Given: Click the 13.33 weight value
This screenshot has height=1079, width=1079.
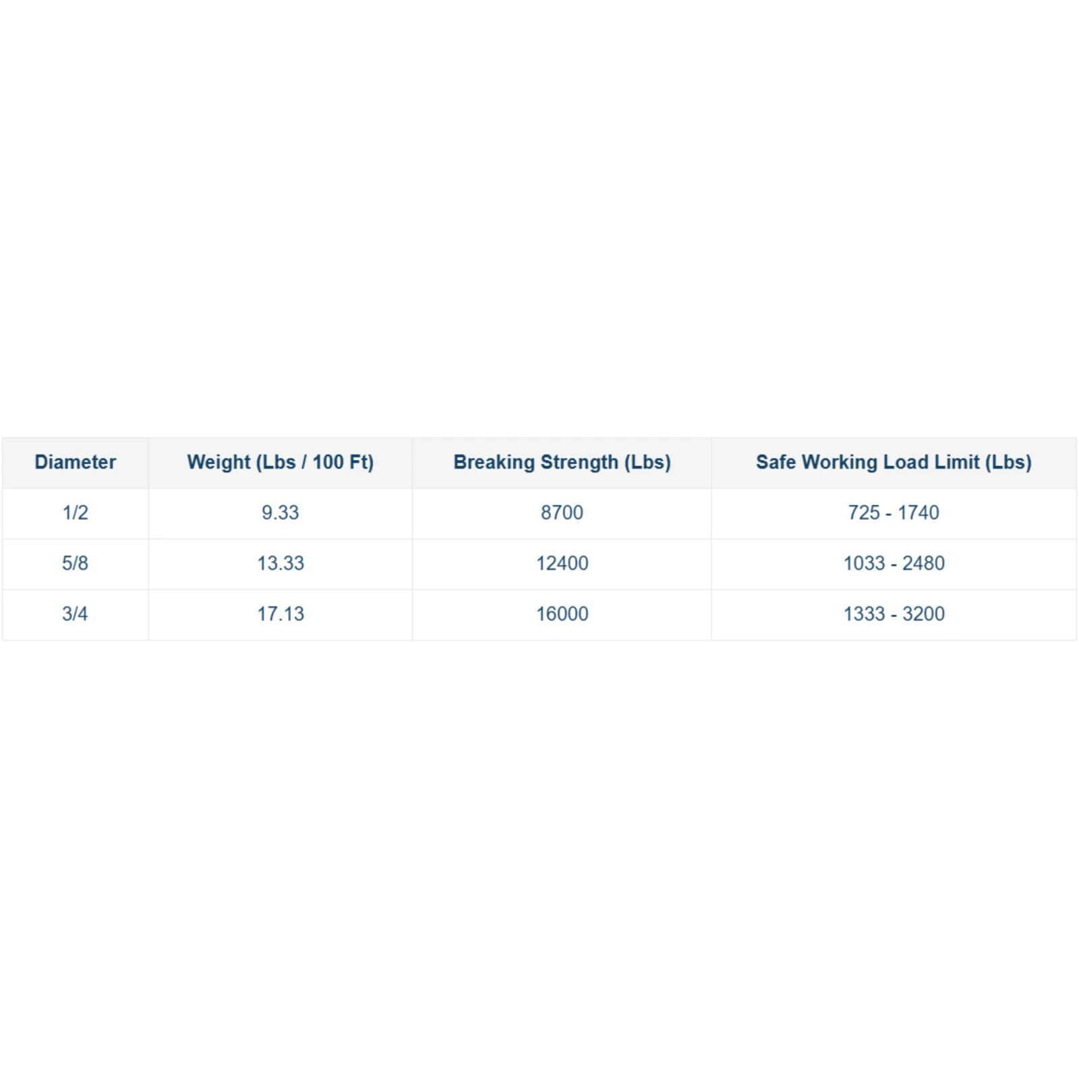Looking at the screenshot, I should [280, 563].
